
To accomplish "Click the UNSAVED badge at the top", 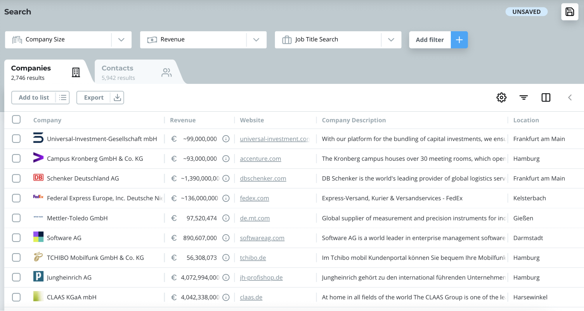I will coord(526,12).
